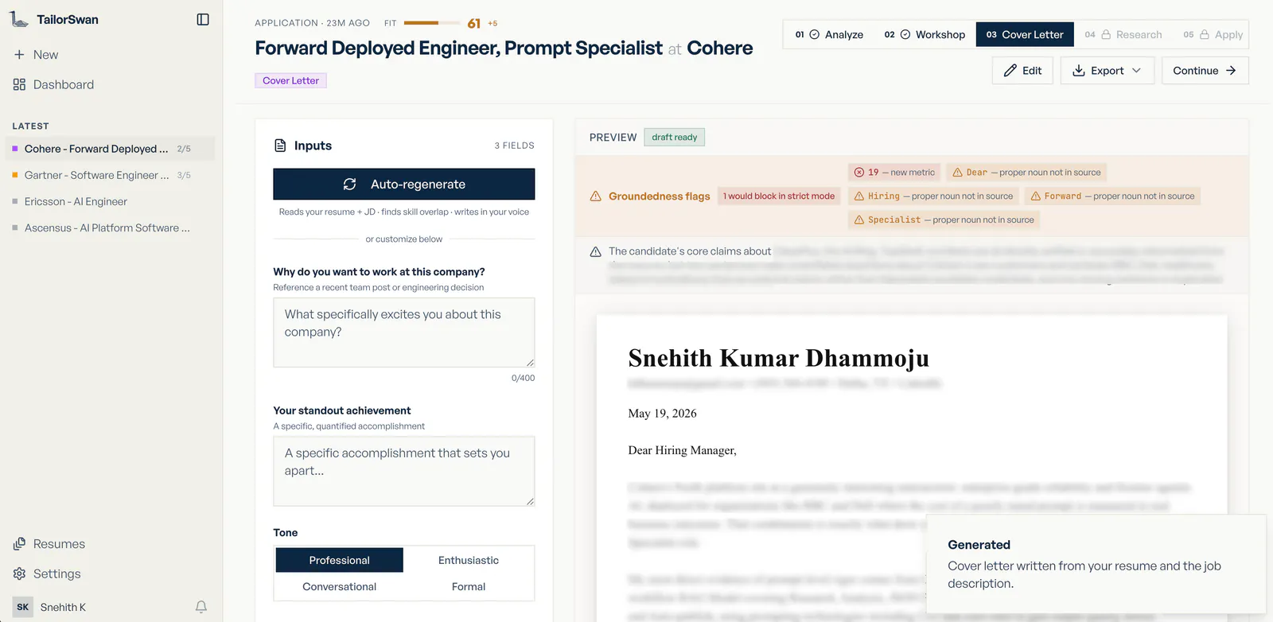Click the orange marker beside Gartner application
Image resolution: width=1273 pixels, height=622 pixels.
(x=15, y=175)
